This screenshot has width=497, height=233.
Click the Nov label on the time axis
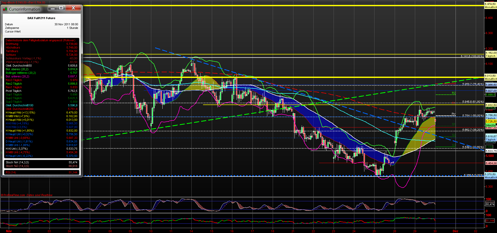point(9,231)
